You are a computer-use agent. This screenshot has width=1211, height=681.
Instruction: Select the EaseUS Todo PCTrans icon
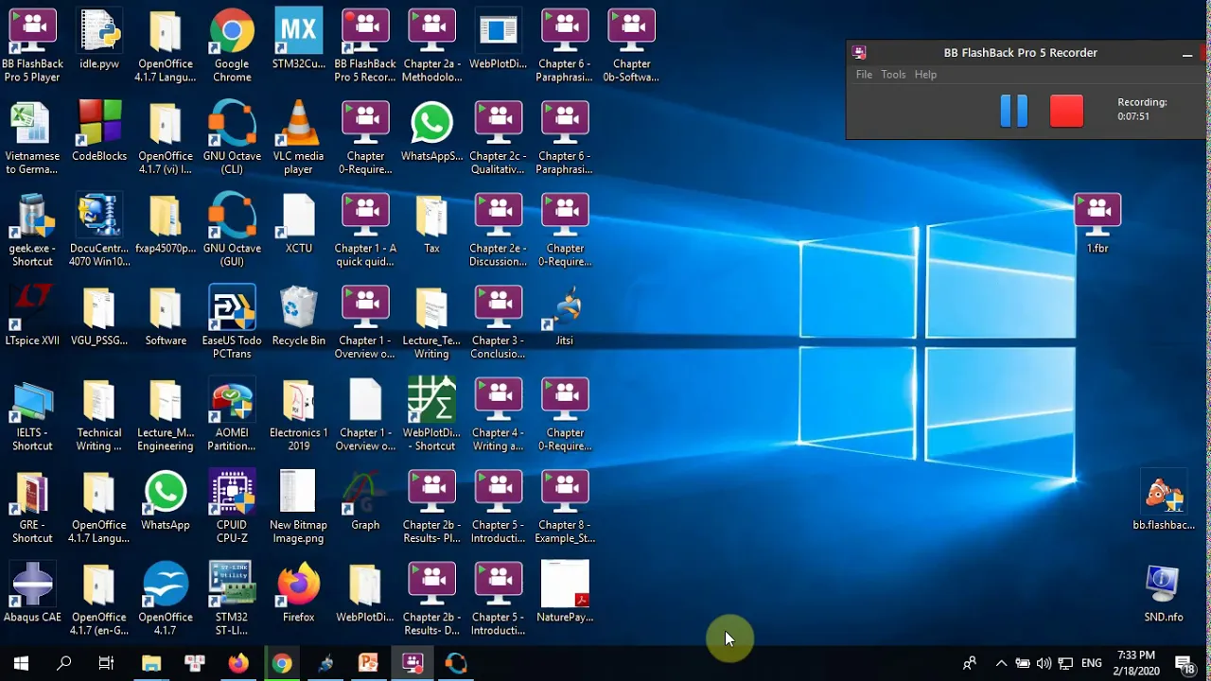[232, 323]
